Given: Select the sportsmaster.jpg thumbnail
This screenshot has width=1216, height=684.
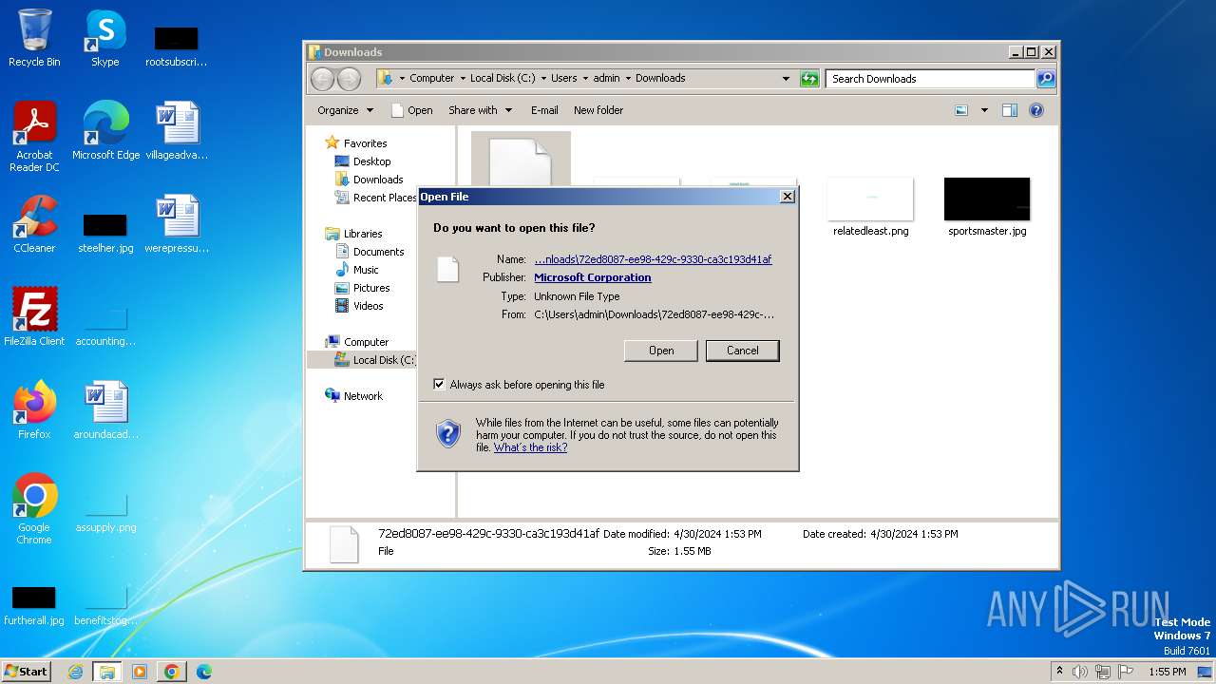Looking at the screenshot, I should click(x=987, y=206).
